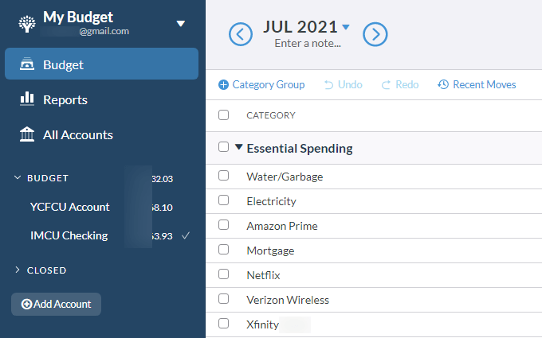
Task: Click the Recent Moves clock icon
Action: pyautogui.click(x=443, y=85)
